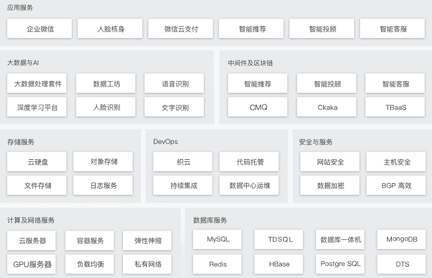Select 智能投顾 under 中间件及区块链
This screenshot has width=432, height=278.
[x=327, y=83]
